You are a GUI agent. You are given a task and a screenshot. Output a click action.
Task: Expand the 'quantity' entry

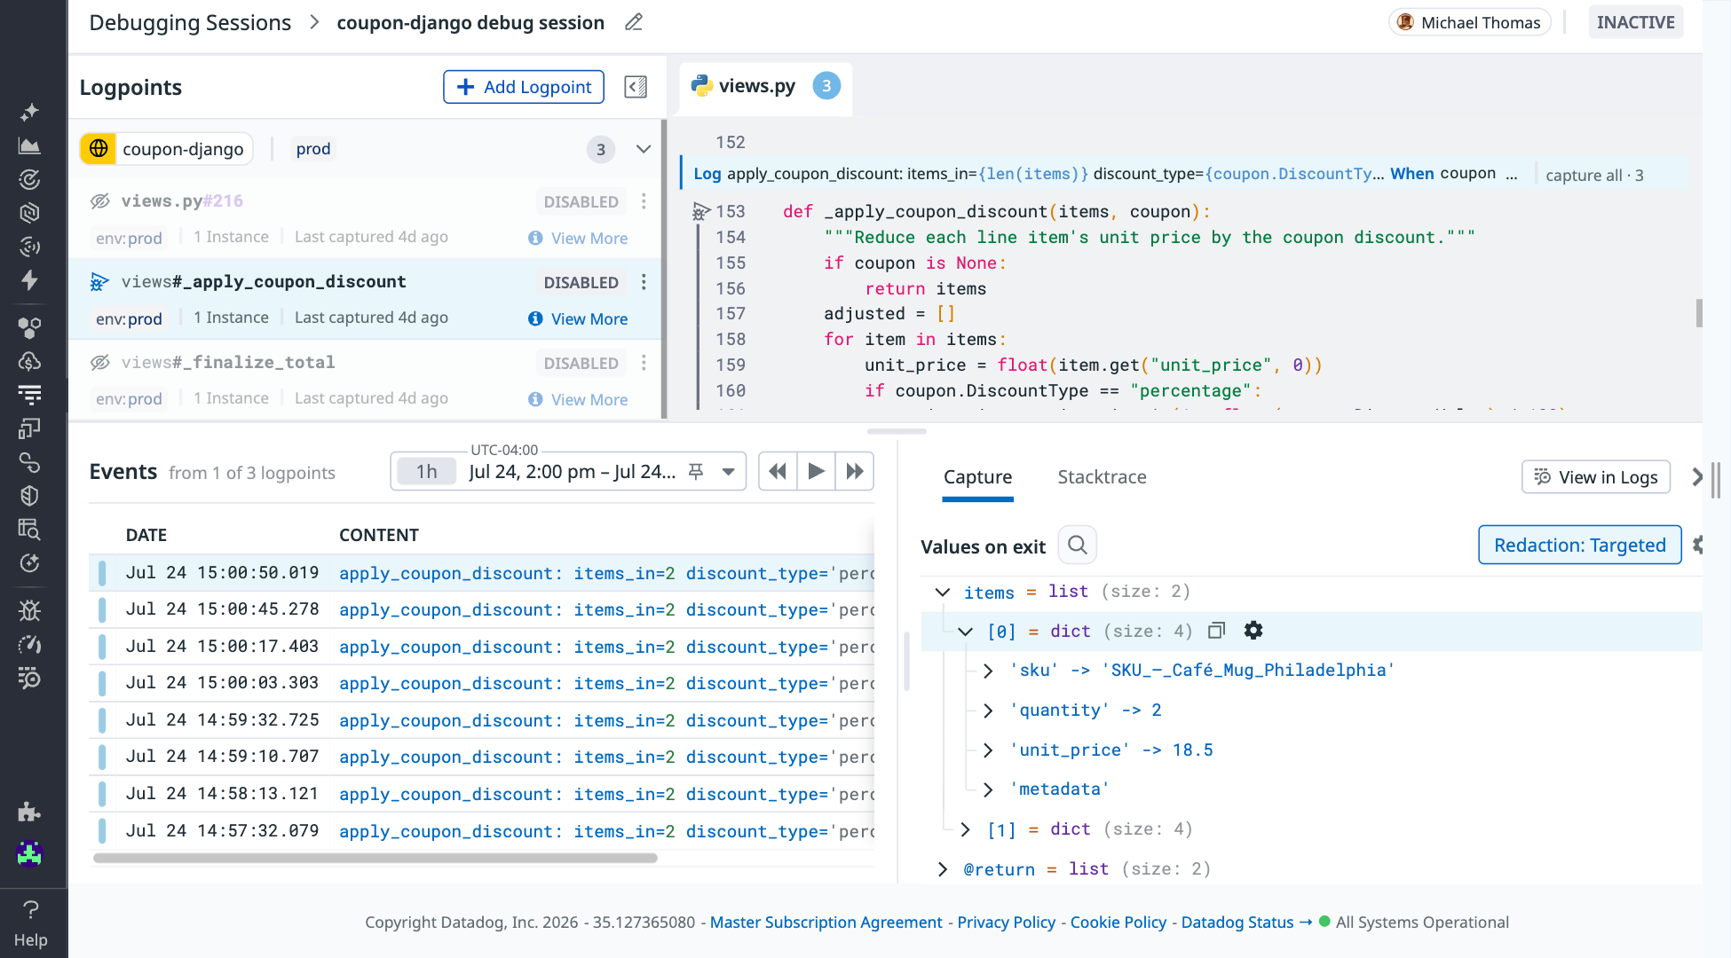tap(988, 711)
